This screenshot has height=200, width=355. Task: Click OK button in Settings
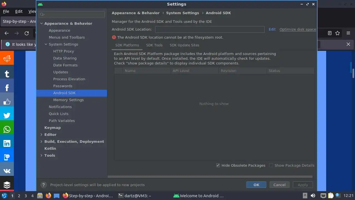point(256,185)
